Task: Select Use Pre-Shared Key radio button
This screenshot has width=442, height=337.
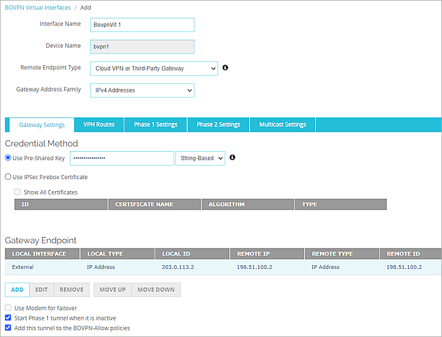Action: [x=8, y=158]
